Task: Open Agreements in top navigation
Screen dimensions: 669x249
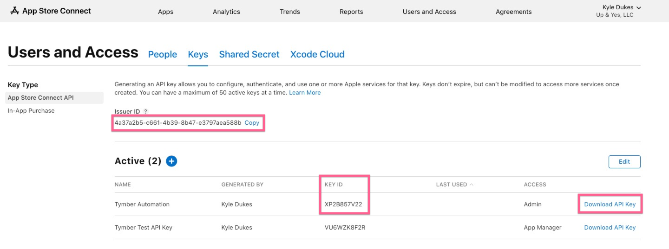Action: (x=513, y=12)
